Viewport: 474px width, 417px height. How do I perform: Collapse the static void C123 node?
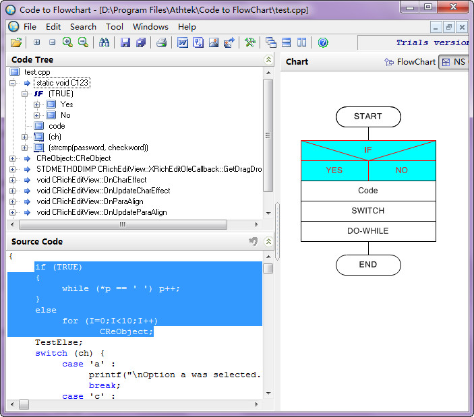(x=12, y=83)
